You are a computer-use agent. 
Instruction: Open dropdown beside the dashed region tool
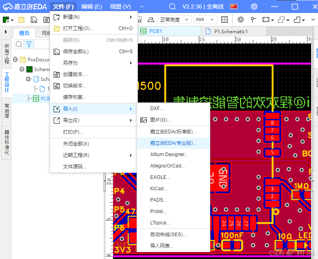pos(288,20)
